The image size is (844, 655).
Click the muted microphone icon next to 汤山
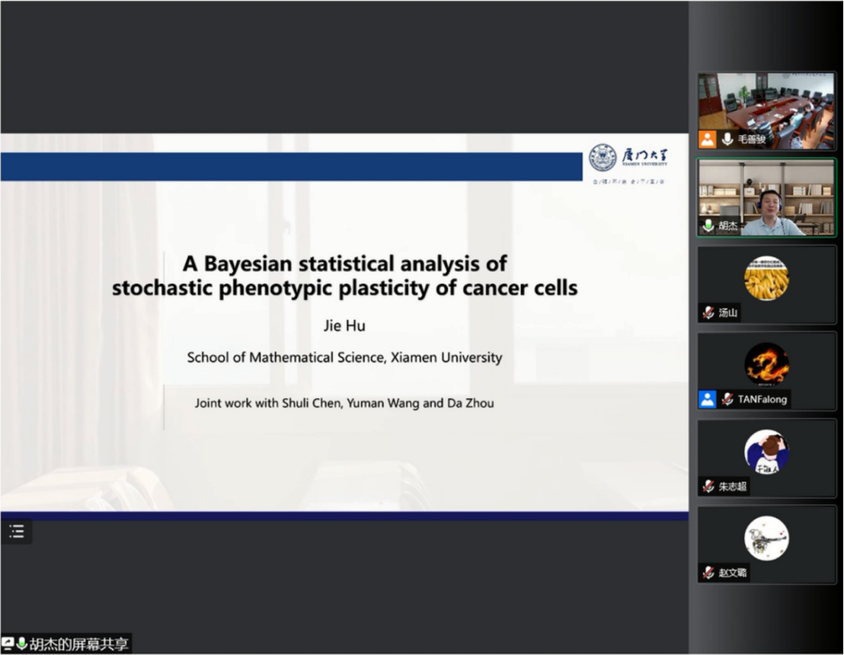pos(708,312)
